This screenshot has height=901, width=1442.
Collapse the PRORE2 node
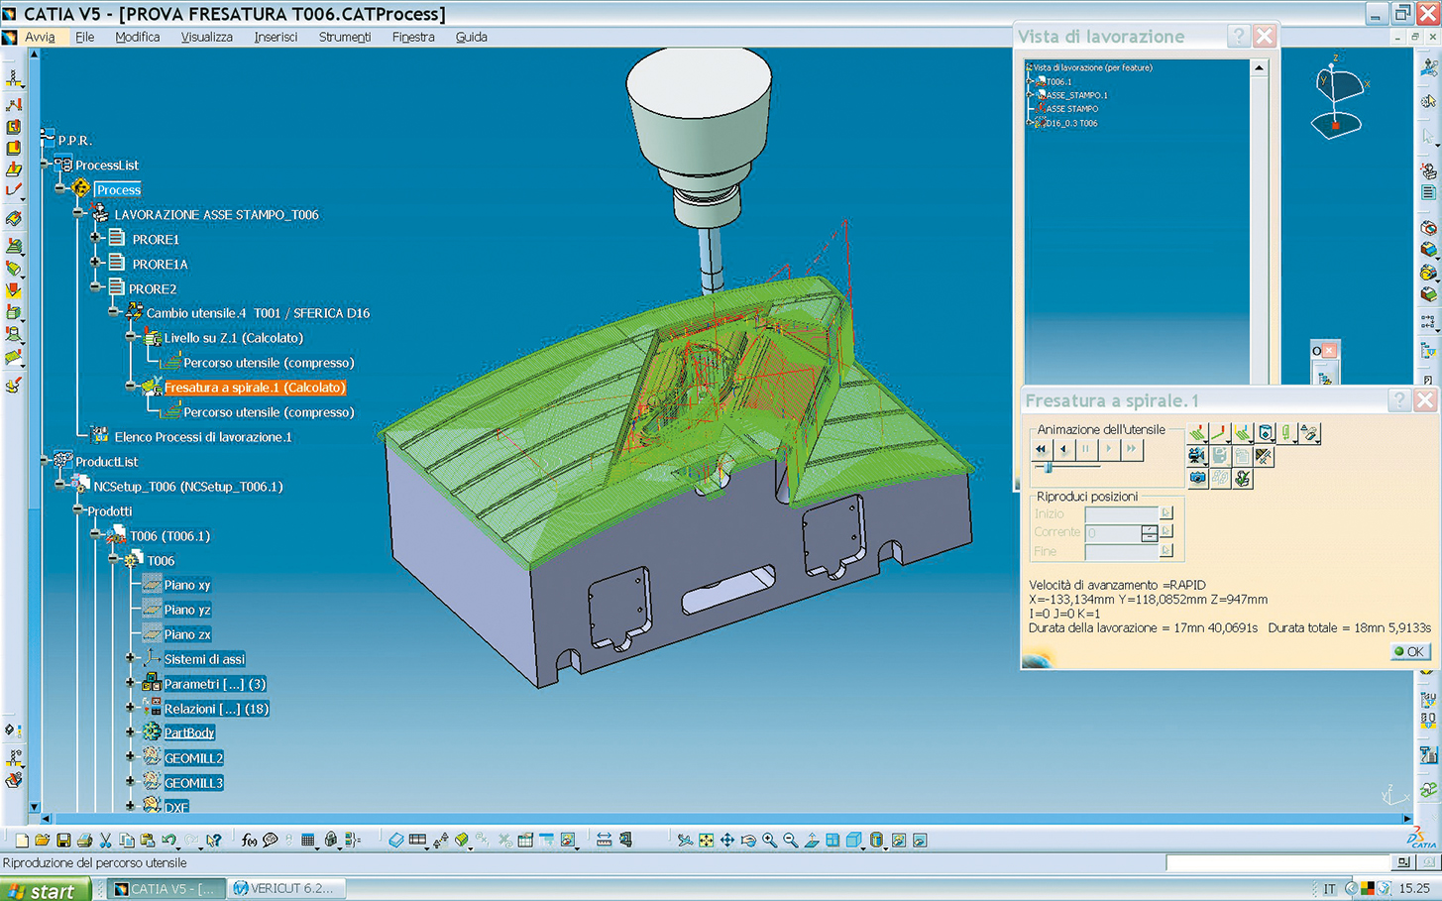tap(96, 287)
